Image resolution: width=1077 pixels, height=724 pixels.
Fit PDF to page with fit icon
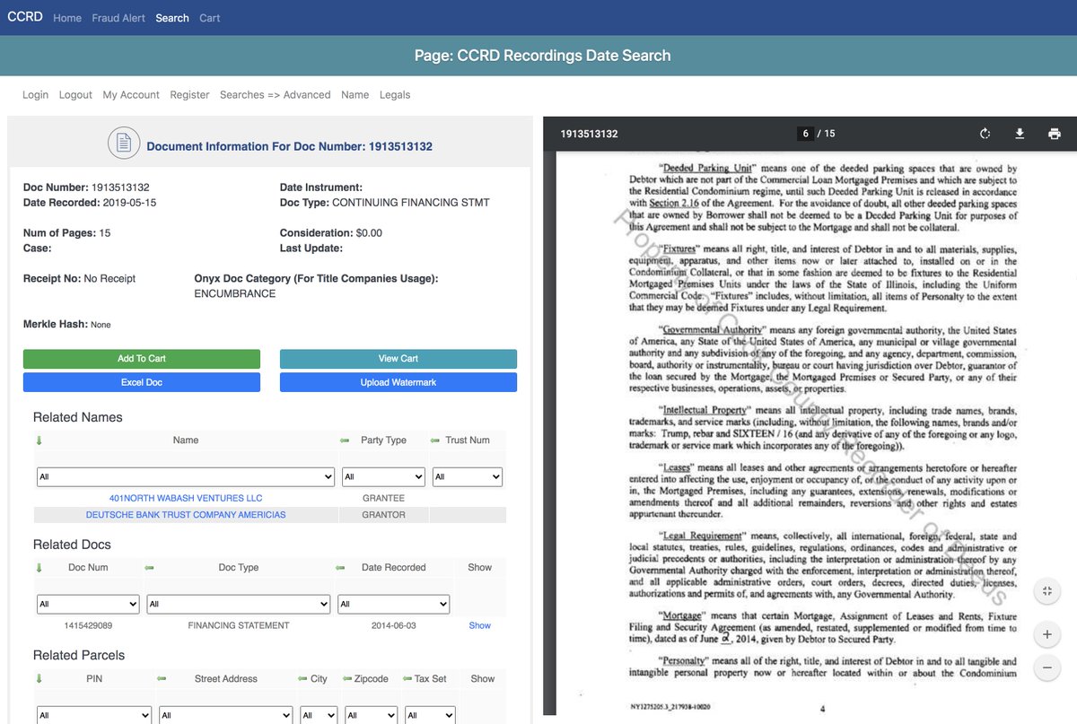coord(1046,590)
